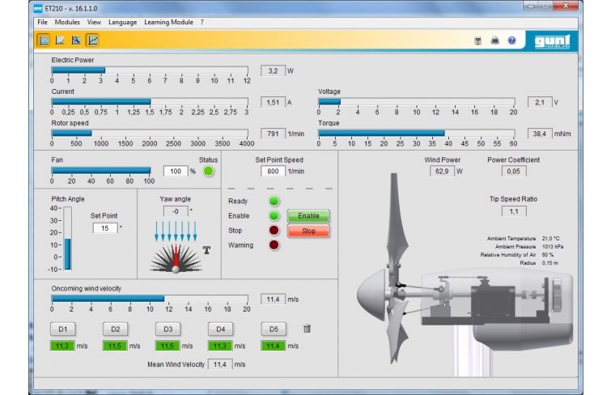Click the third toolbar icon with magnifier
Screen dimensions: 611x395
[76, 40]
